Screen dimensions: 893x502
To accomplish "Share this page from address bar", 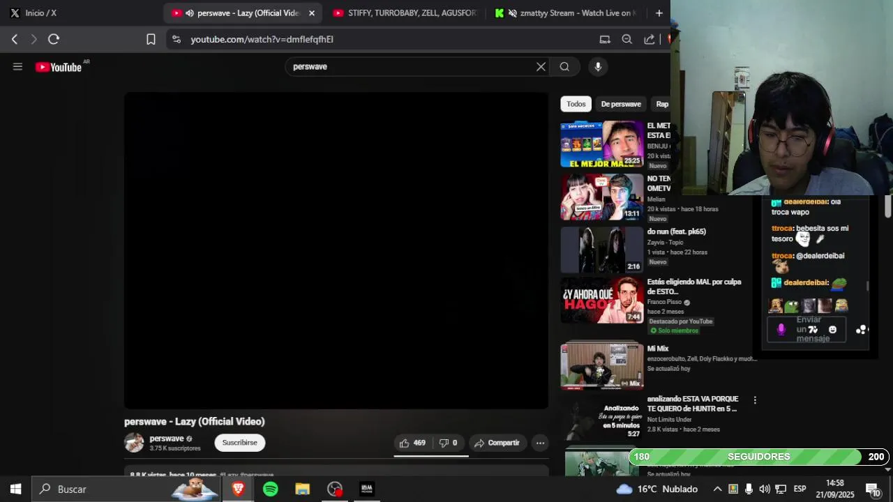I will tap(650, 39).
